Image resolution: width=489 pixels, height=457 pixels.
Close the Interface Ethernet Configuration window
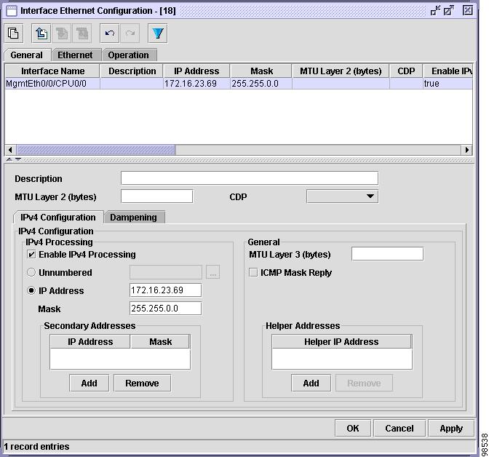point(467,11)
